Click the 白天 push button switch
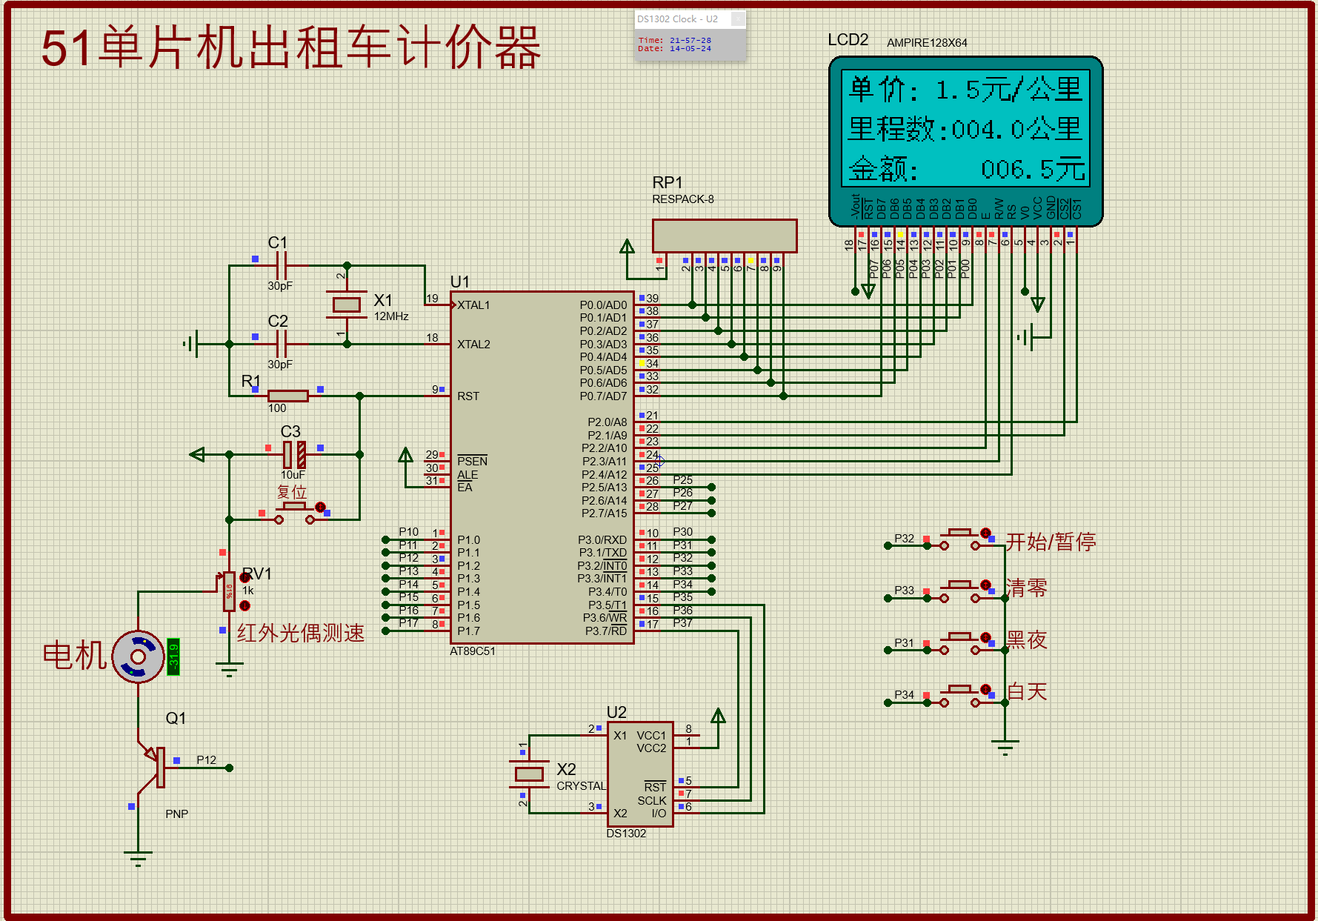The width and height of the screenshot is (1318, 921). [959, 696]
